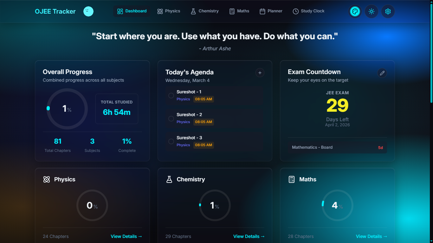Check off the Sureshot - 2 task

(x=171, y=118)
